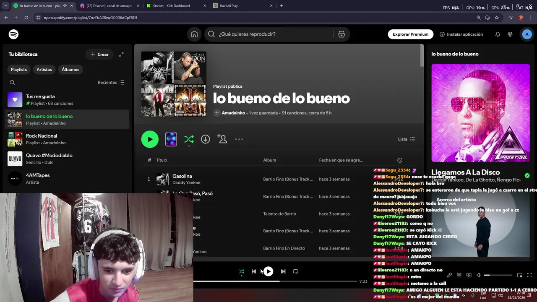Open a new browser tab

tap(281, 6)
